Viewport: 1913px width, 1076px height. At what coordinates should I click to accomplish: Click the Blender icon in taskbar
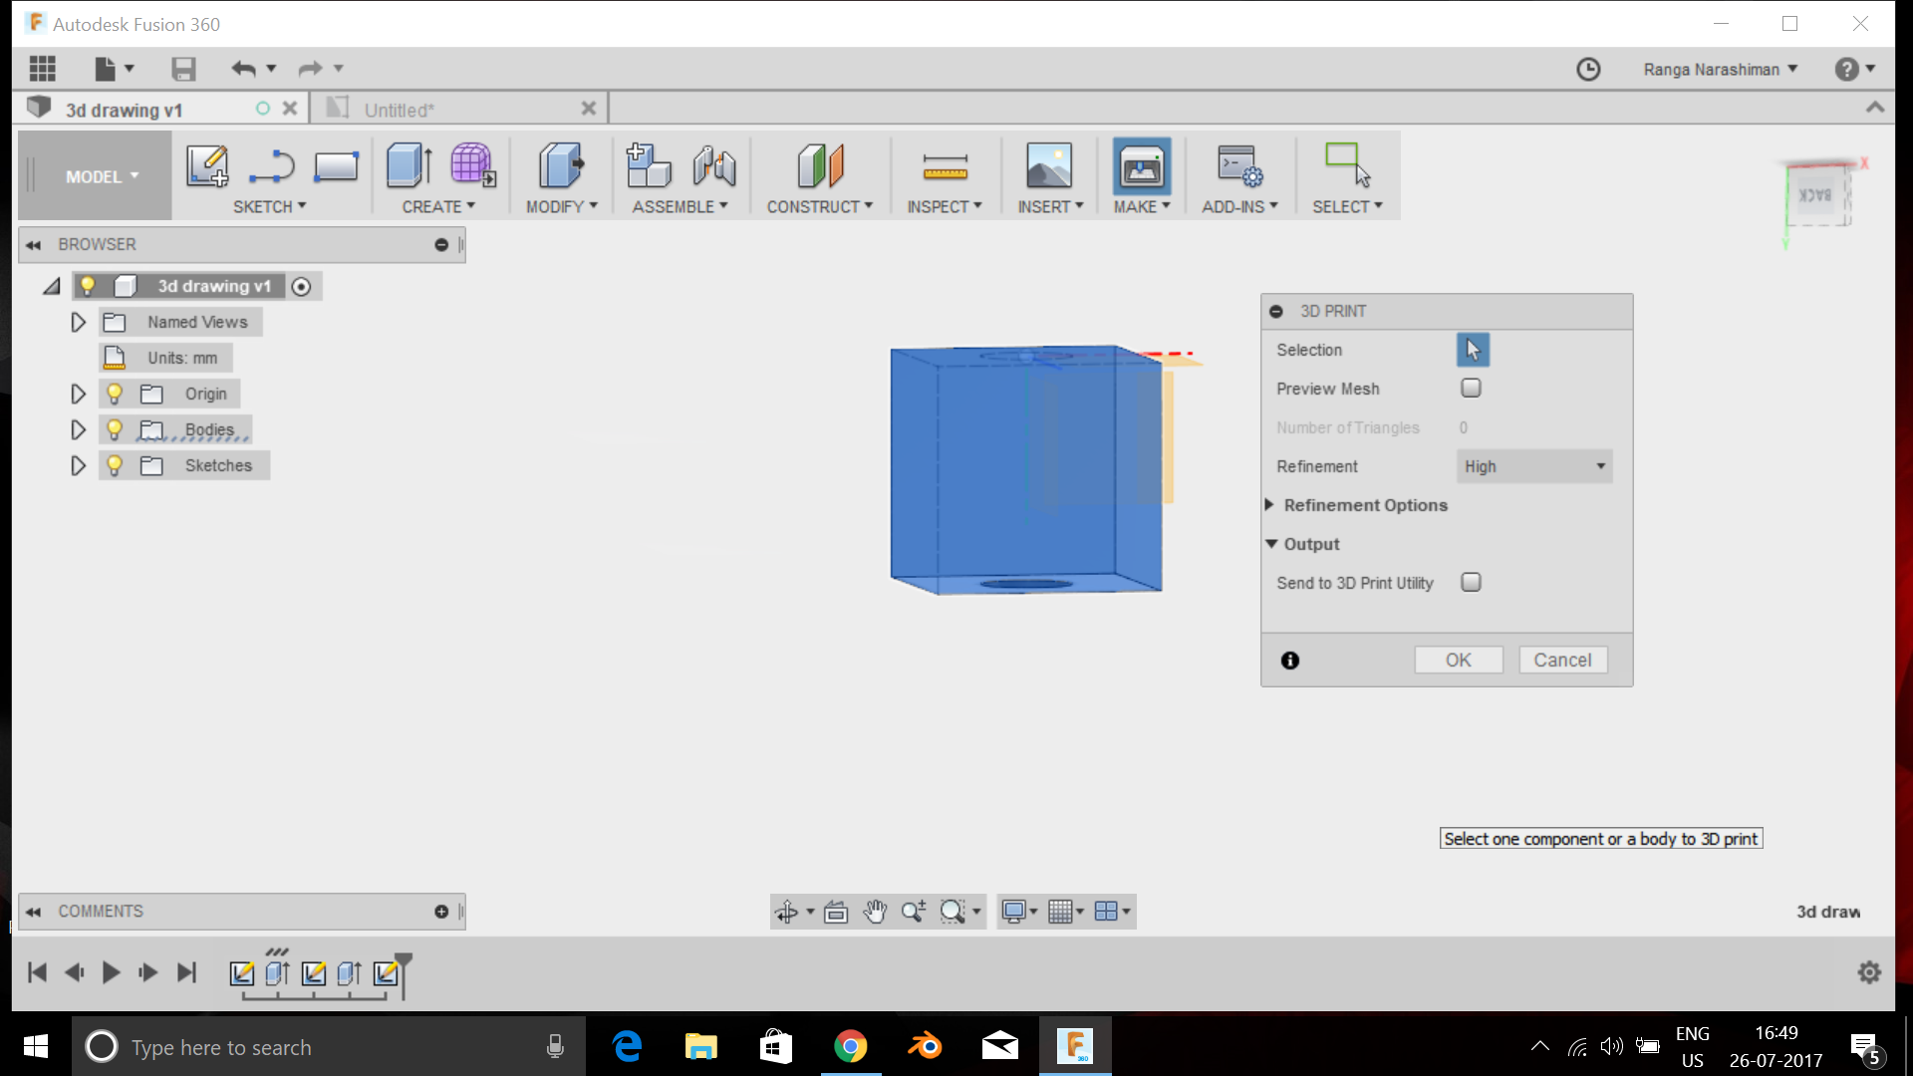point(927,1046)
